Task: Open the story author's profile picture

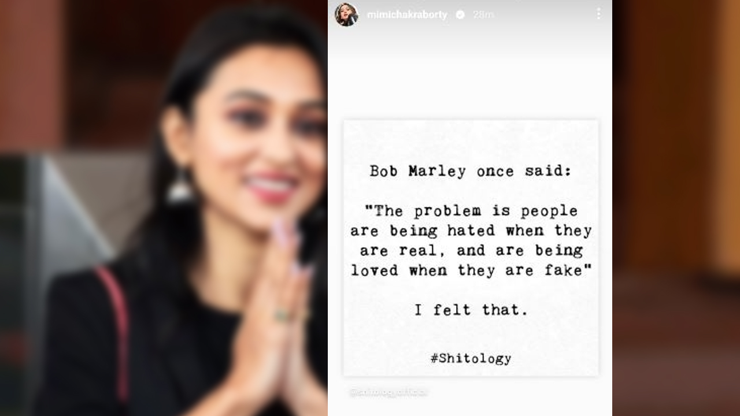Action: click(x=346, y=14)
